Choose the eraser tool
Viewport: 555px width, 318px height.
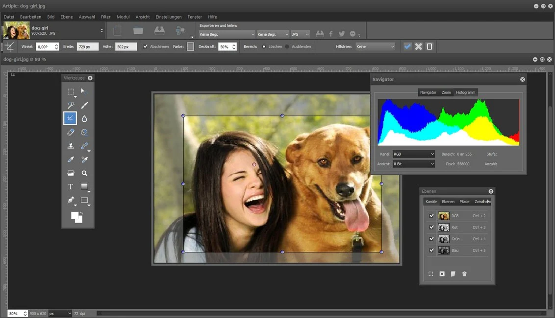click(71, 132)
